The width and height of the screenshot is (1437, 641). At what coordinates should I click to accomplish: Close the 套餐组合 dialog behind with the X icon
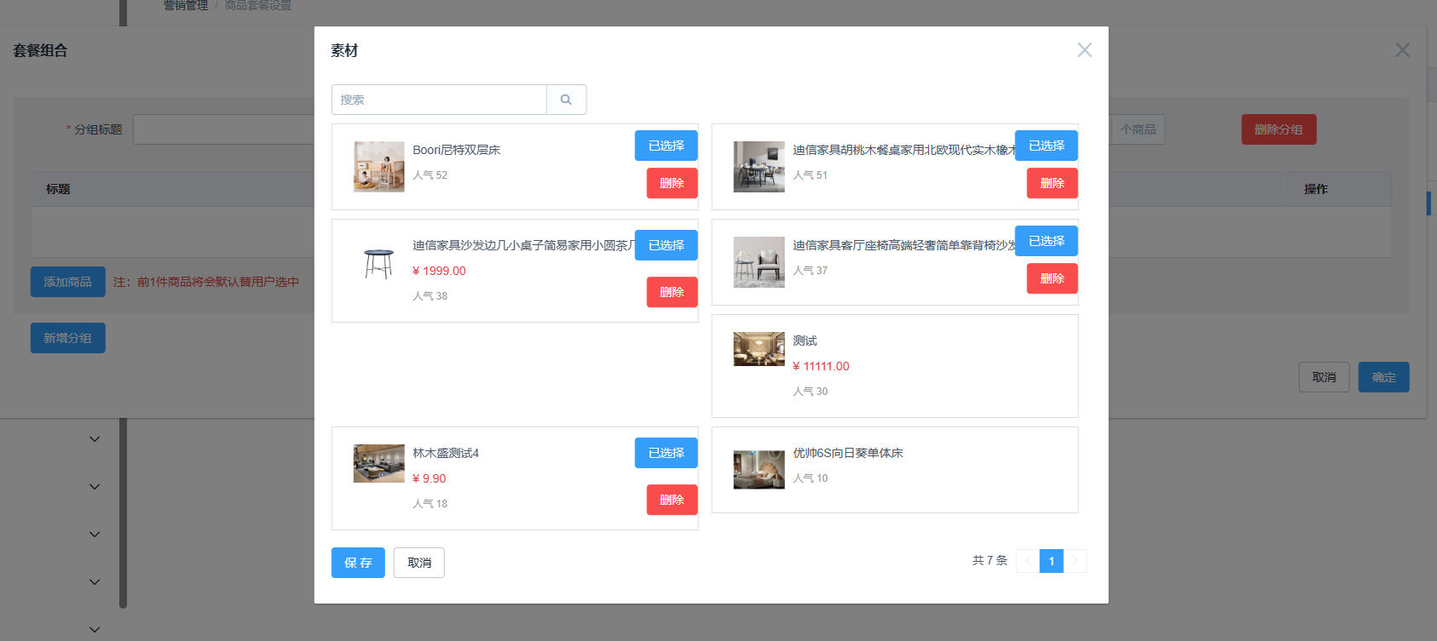1402,50
